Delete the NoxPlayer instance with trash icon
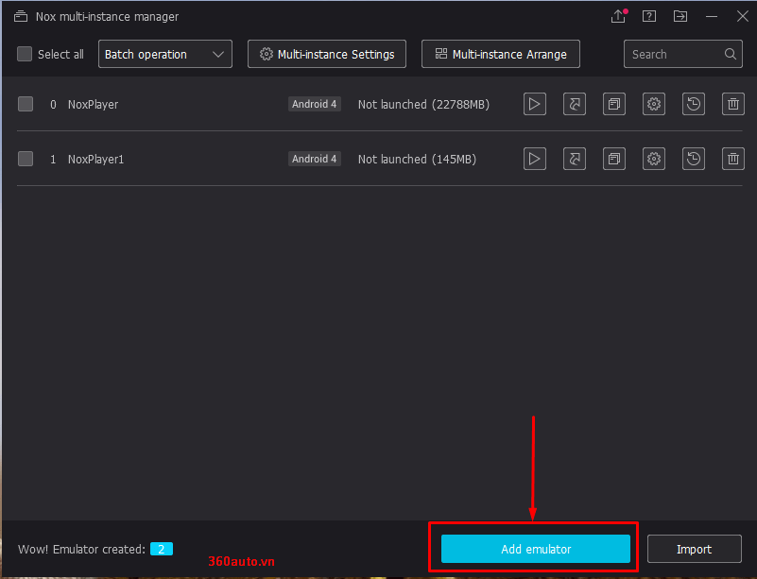This screenshot has height=579, width=757. click(x=732, y=104)
